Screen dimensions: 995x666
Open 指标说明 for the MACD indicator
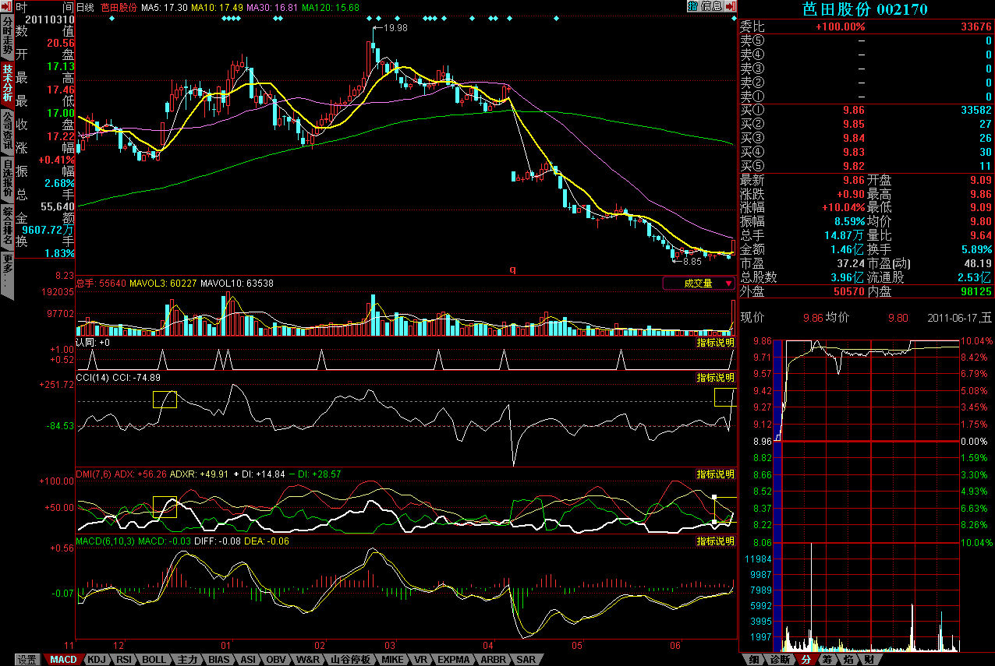pyautogui.click(x=715, y=541)
